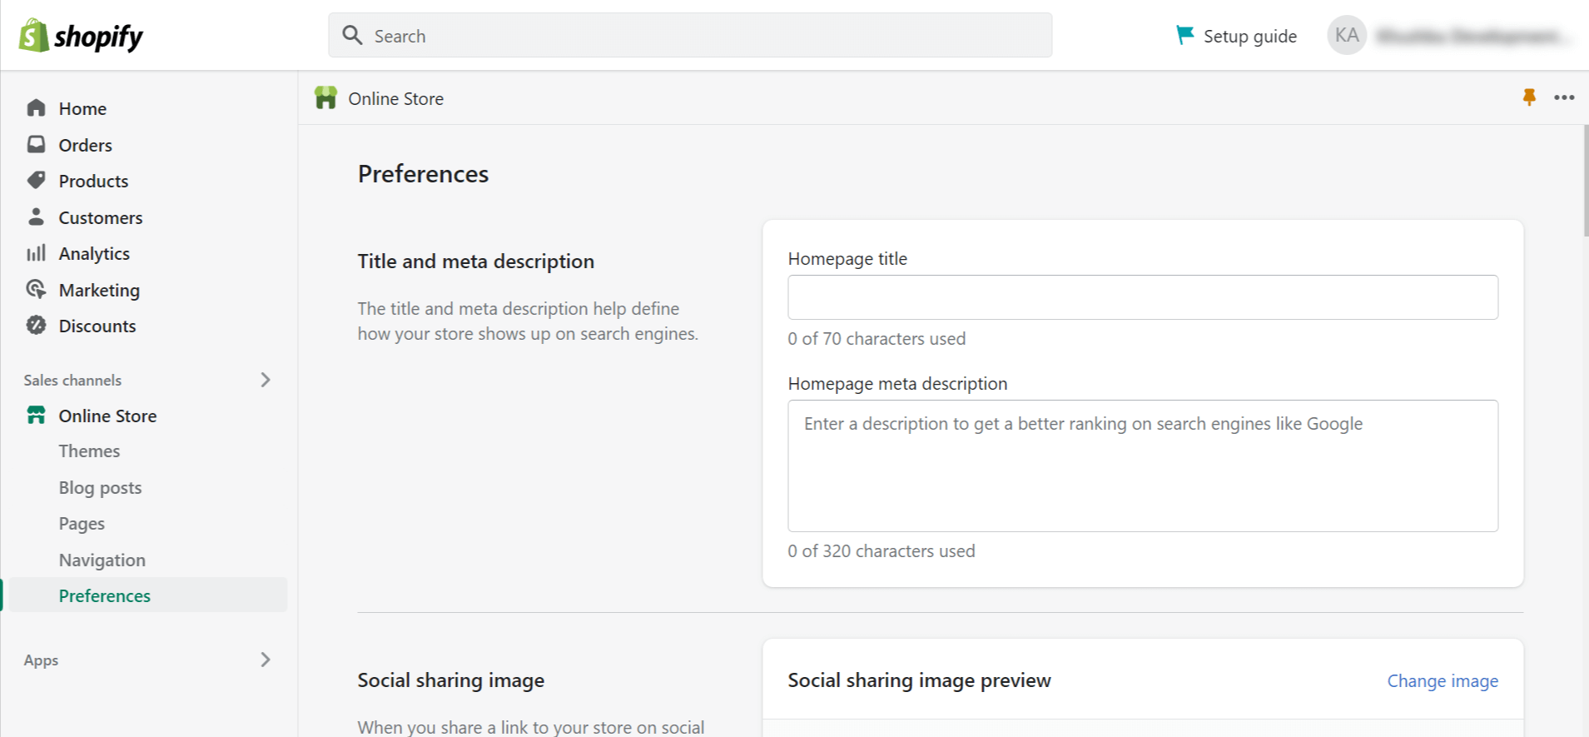Click the Discounts percent badge icon
The width and height of the screenshot is (1589, 737).
pos(36,326)
